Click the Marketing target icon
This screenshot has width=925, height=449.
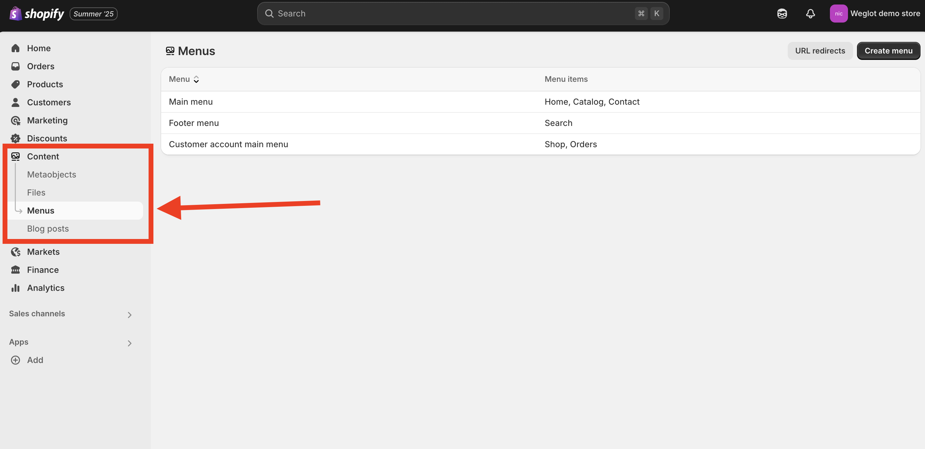tap(15, 120)
